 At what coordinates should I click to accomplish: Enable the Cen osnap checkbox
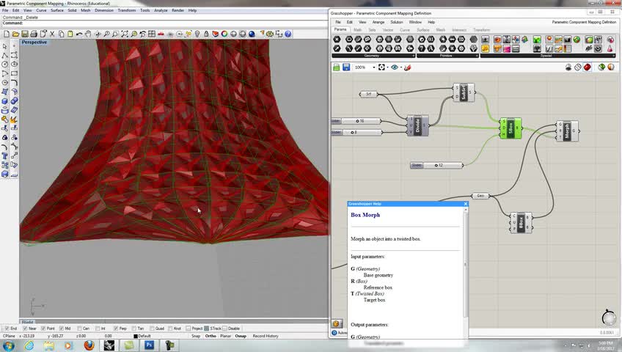[x=79, y=329]
